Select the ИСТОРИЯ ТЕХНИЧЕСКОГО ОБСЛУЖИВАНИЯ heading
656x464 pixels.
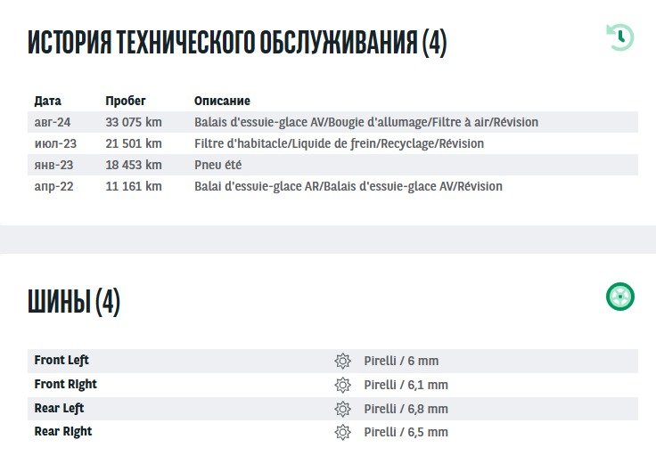point(237,42)
